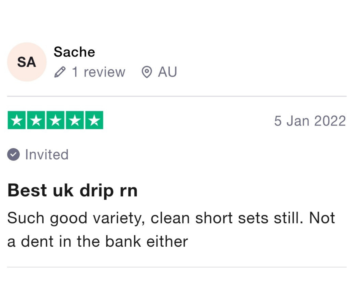Click the pencil review icon
Image resolution: width=353 pixels, height=294 pixels.
coord(60,72)
